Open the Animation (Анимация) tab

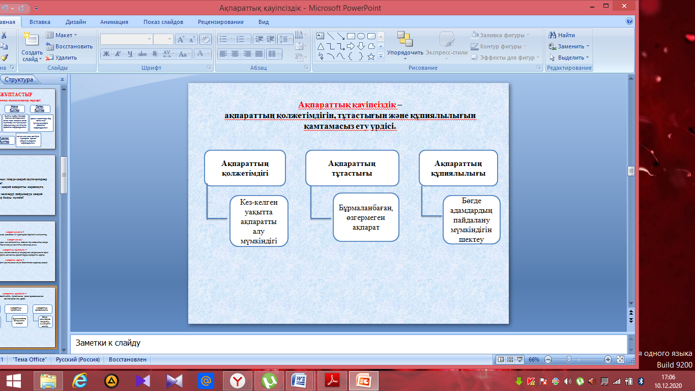point(114,22)
